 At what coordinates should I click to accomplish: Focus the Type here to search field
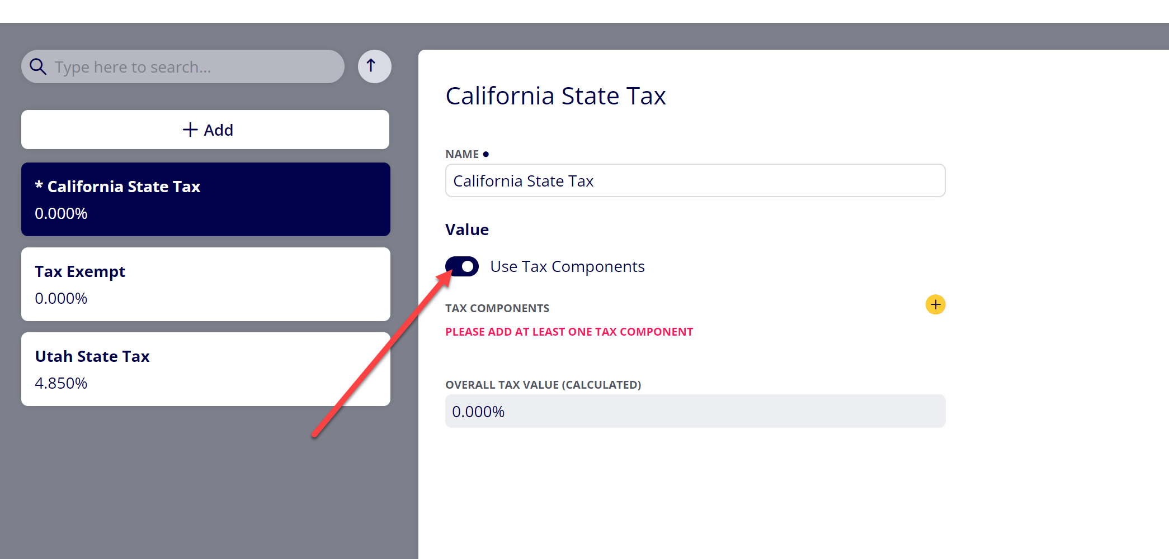tap(183, 66)
